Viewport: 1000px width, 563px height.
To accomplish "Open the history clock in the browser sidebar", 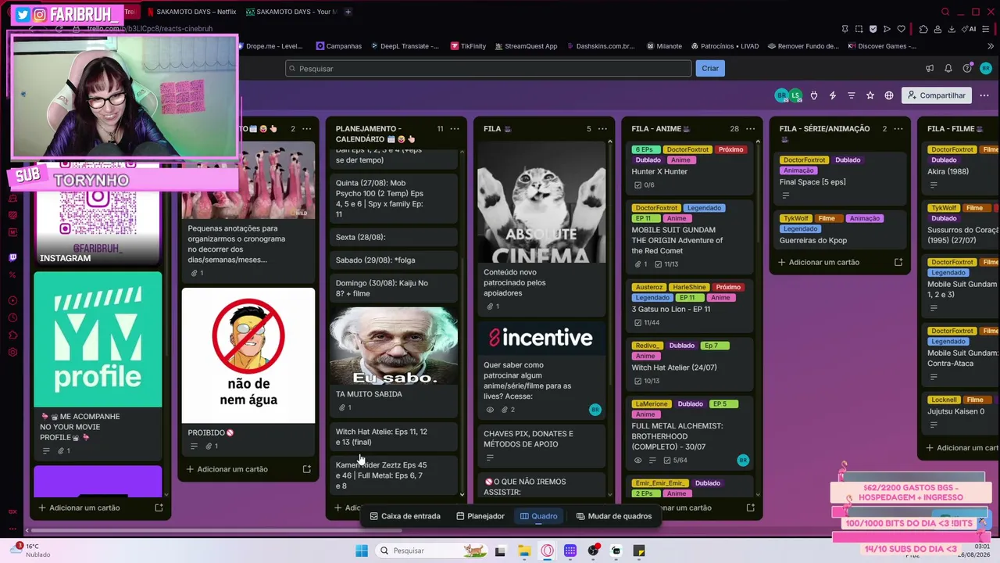I will (12, 317).
